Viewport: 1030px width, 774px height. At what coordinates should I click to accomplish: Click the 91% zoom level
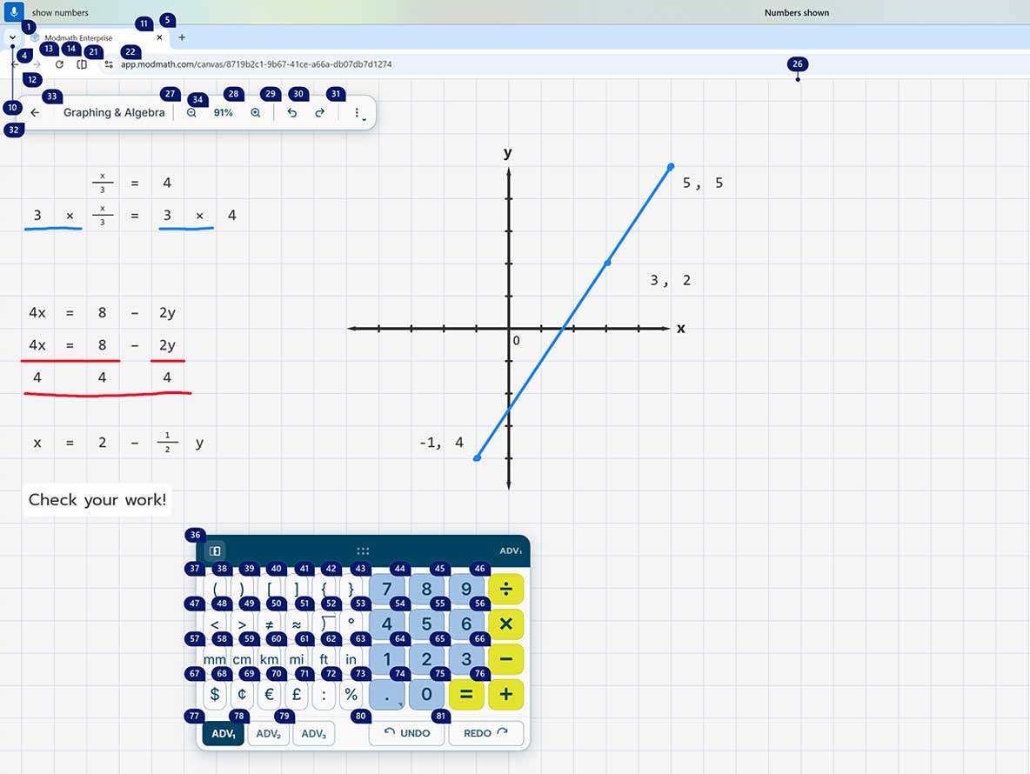(224, 113)
